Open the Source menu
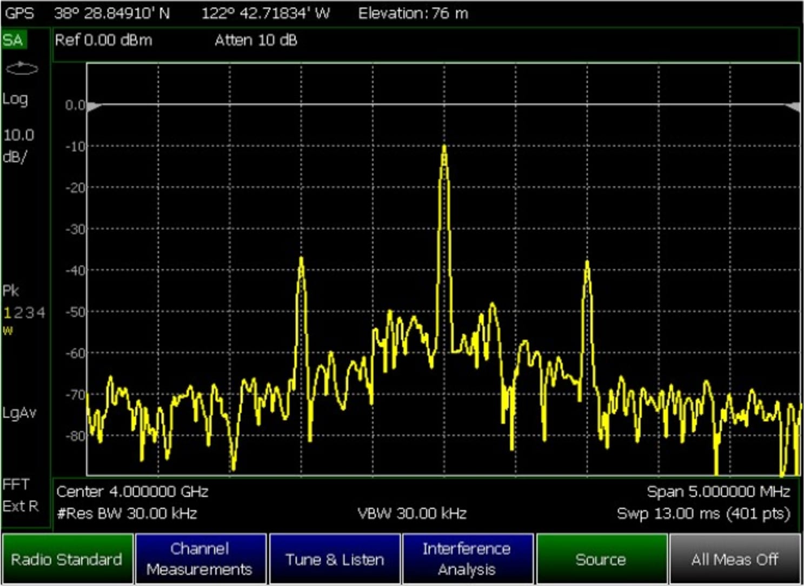 [x=602, y=559]
